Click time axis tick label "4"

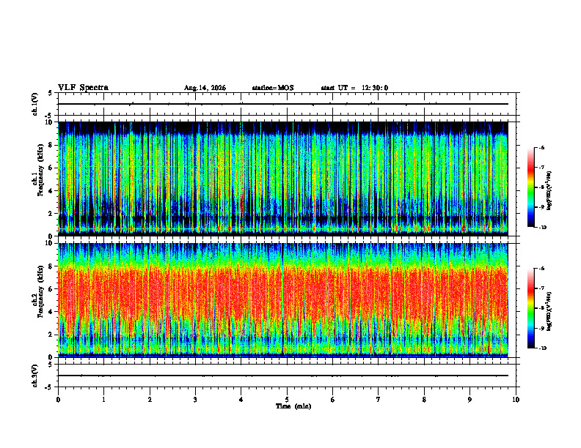[241, 400]
